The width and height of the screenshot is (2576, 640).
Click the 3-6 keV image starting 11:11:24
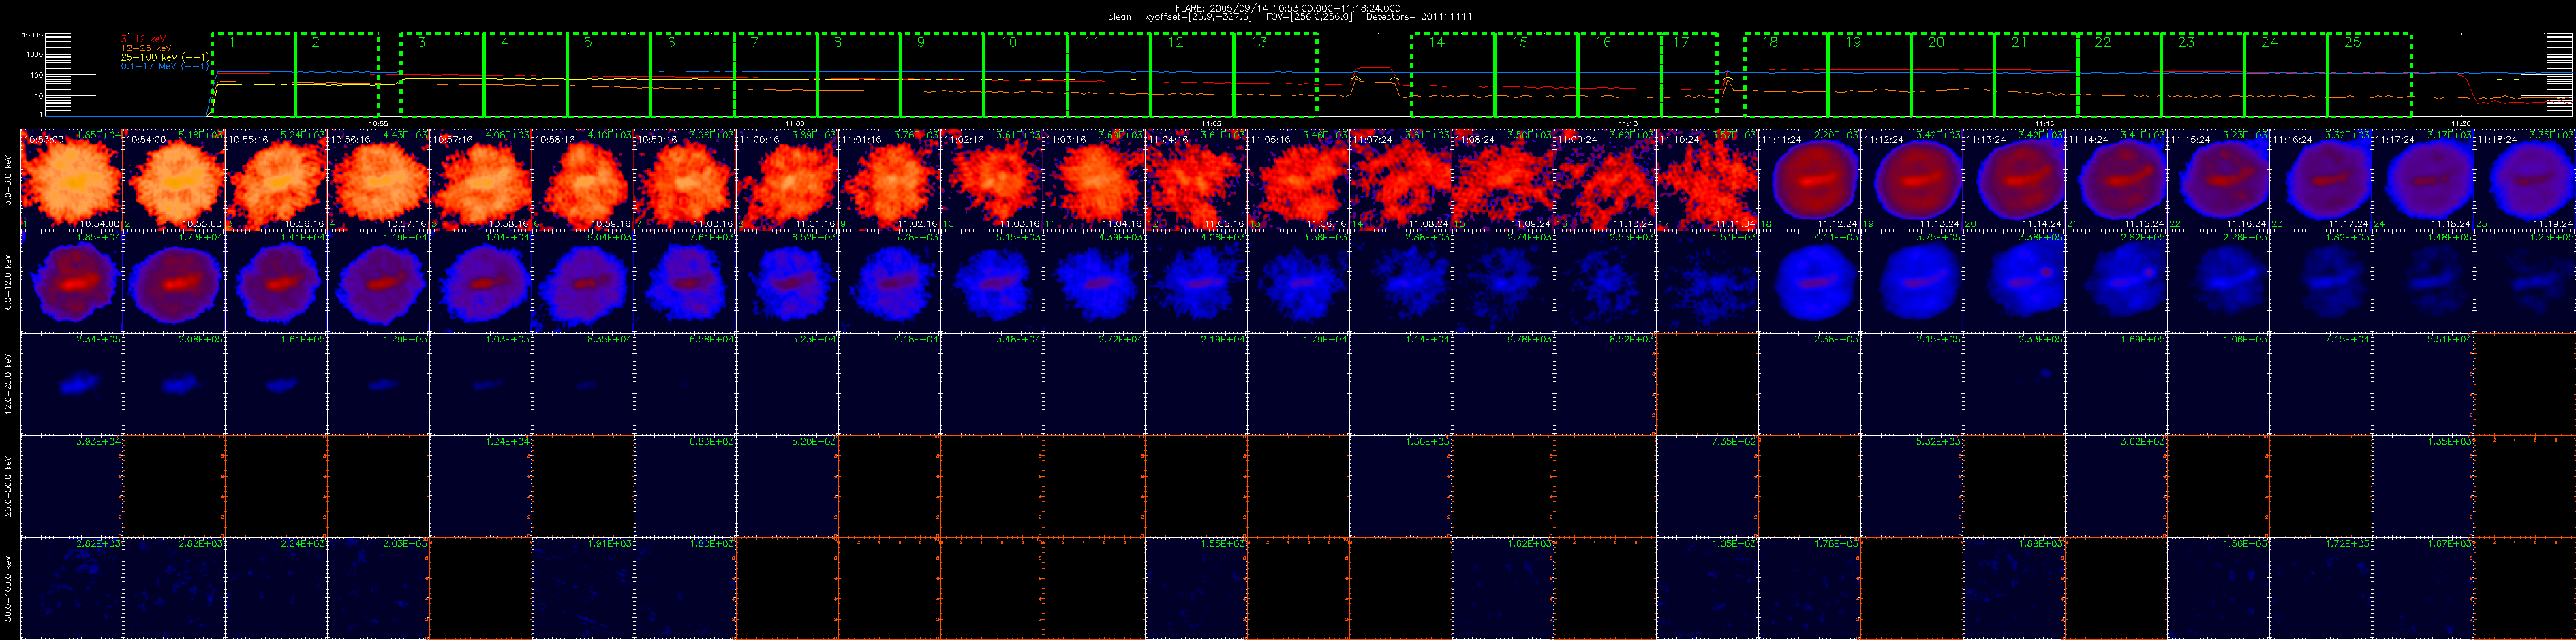click(x=1810, y=180)
